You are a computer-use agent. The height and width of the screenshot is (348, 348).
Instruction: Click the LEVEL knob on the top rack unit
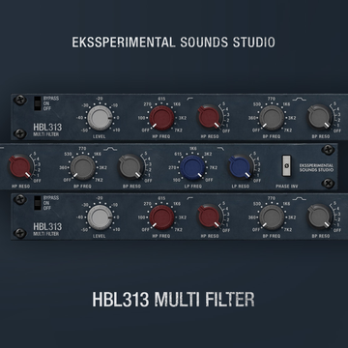[x=100, y=118]
